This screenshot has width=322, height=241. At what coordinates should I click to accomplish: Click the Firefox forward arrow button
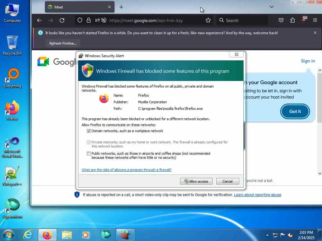point(51,20)
